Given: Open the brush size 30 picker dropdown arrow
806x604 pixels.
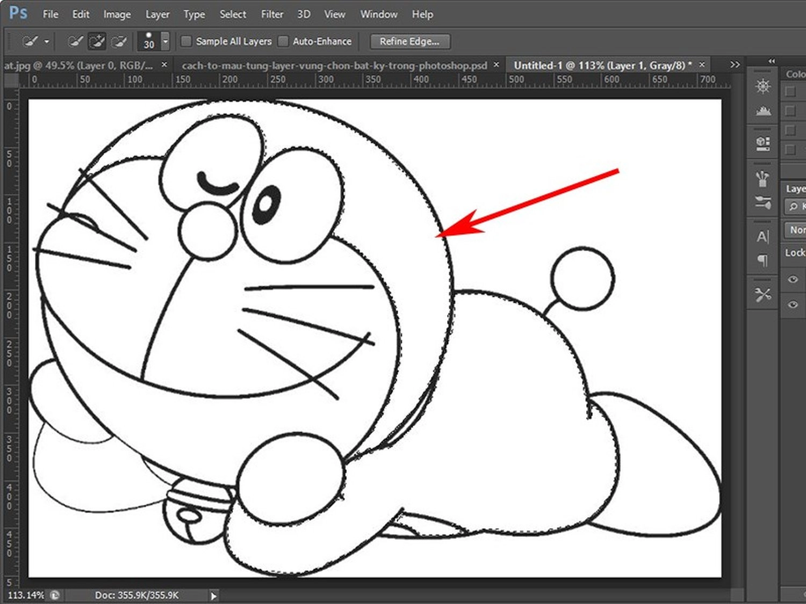Looking at the screenshot, I should coord(165,41).
